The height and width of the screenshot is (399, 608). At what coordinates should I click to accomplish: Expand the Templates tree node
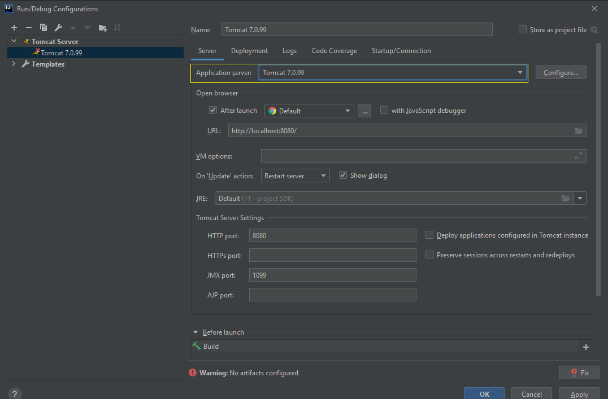(x=14, y=64)
